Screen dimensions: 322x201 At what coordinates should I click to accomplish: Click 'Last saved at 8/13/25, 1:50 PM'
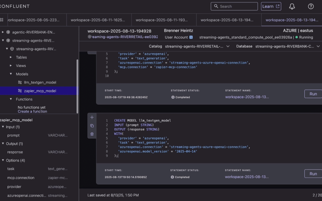[x=113, y=195]
